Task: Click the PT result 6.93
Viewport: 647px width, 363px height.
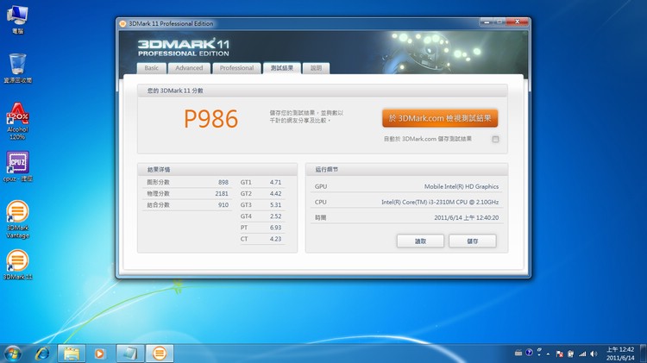Action: [x=276, y=228]
